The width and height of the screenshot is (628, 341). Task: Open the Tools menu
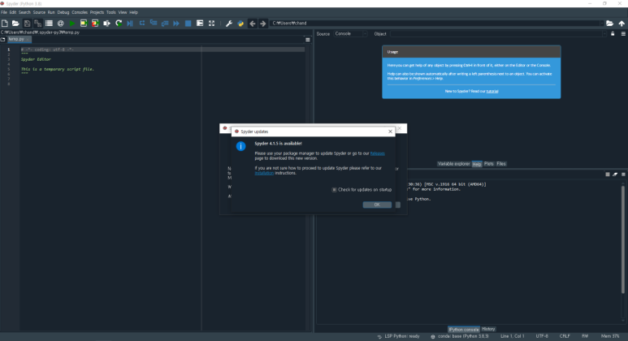click(111, 12)
